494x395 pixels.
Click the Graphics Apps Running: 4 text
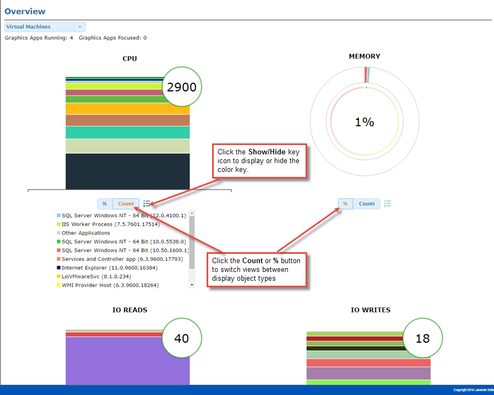pos(39,38)
